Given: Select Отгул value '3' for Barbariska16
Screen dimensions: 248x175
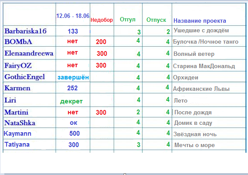Looking at the screenshot, I should [x=139, y=32].
